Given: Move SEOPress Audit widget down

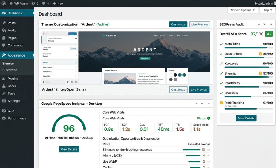Looking at the screenshot, I should [x=265, y=24].
